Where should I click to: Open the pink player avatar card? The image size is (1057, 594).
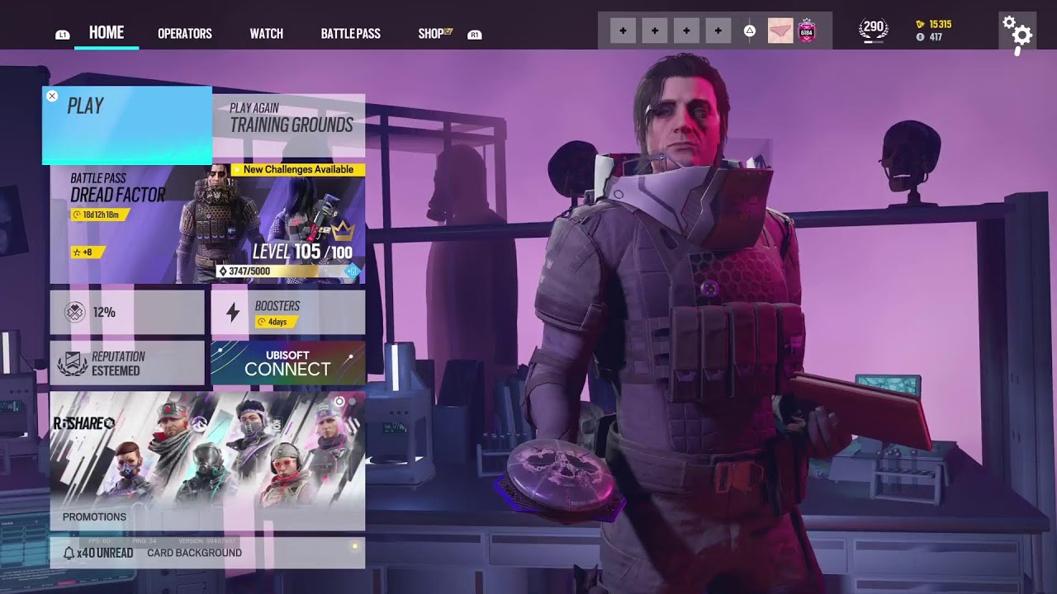click(780, 31)
